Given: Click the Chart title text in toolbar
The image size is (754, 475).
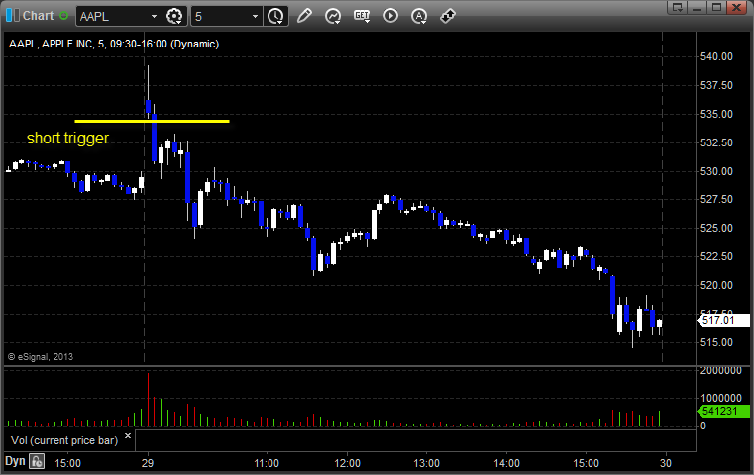Looking at the screenshot, I should tap(38, 16).
